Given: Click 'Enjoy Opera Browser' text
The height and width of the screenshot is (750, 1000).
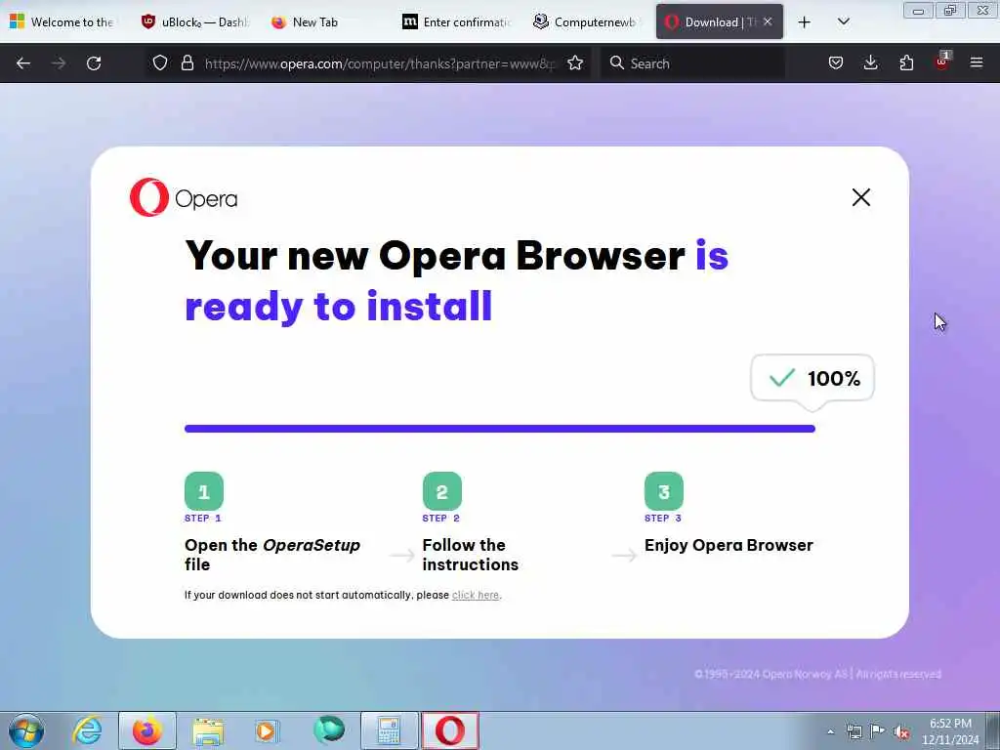Looking at the screenshot, I should click(729, 545).
